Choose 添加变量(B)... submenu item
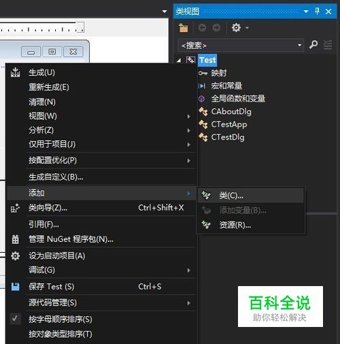340x344 pixels. (250, 210)
